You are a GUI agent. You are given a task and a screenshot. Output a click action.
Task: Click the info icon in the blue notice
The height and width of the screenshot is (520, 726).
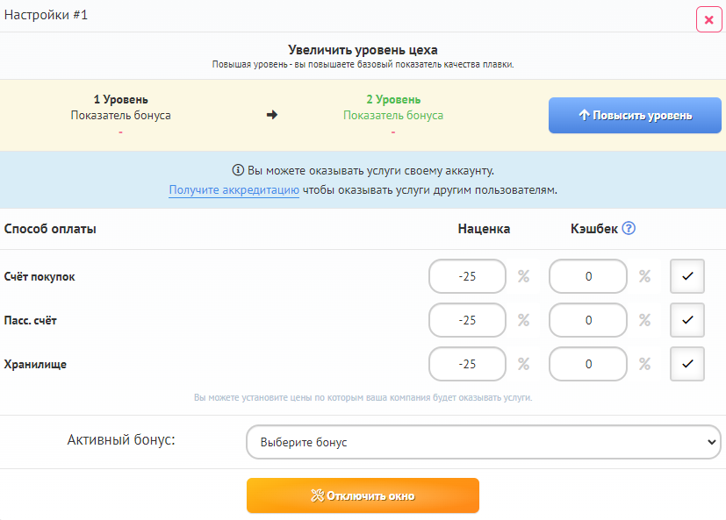pyautogui.click(x=237, y=171)
